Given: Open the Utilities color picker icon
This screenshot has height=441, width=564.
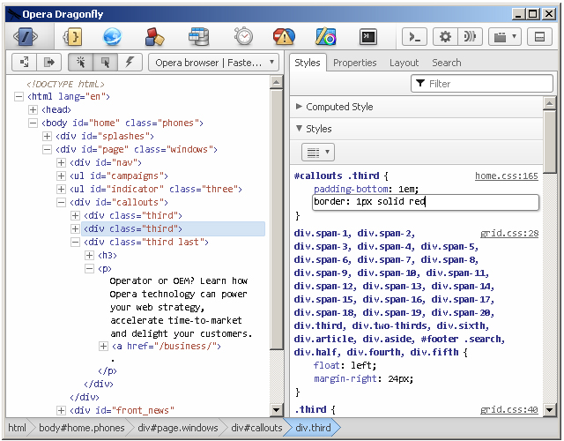Looking at the screenshot, I should pyautogui.click(x=326, y=36).
